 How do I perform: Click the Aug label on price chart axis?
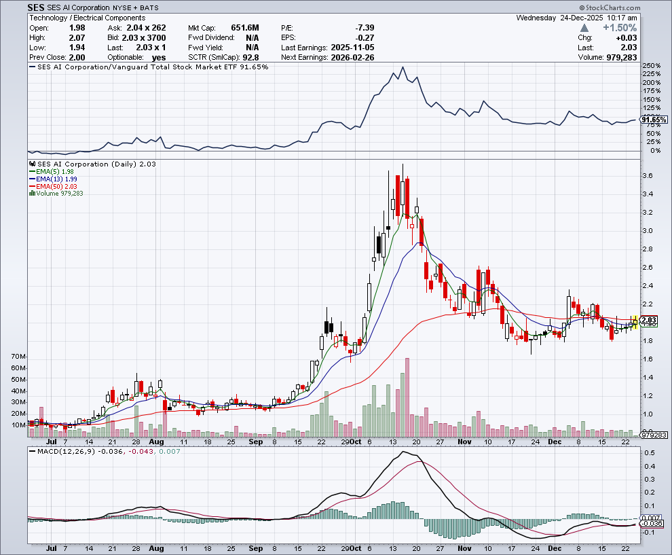click(156, 442)
